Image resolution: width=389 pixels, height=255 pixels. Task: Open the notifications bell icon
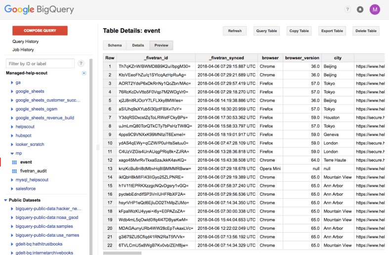pos(360,9)
